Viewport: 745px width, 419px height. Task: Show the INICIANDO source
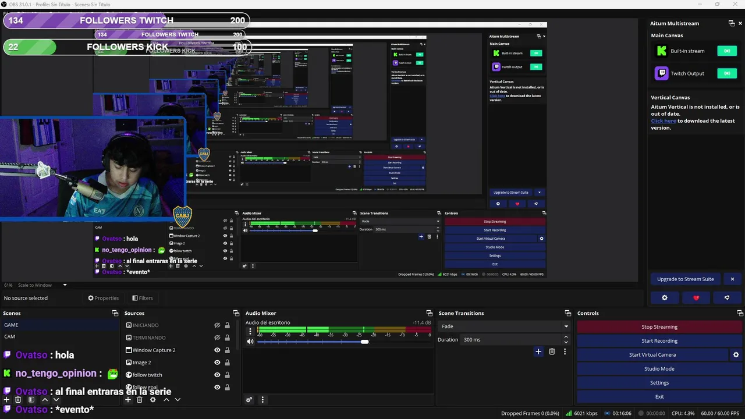point(217,325)
